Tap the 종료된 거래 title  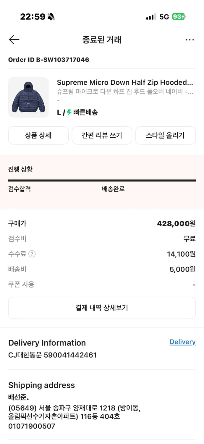pos(102,39)
